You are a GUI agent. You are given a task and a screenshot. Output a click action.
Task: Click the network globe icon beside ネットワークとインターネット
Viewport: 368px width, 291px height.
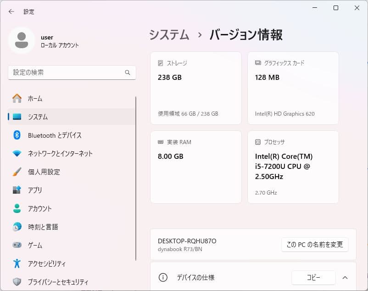(x=18, y=153)
